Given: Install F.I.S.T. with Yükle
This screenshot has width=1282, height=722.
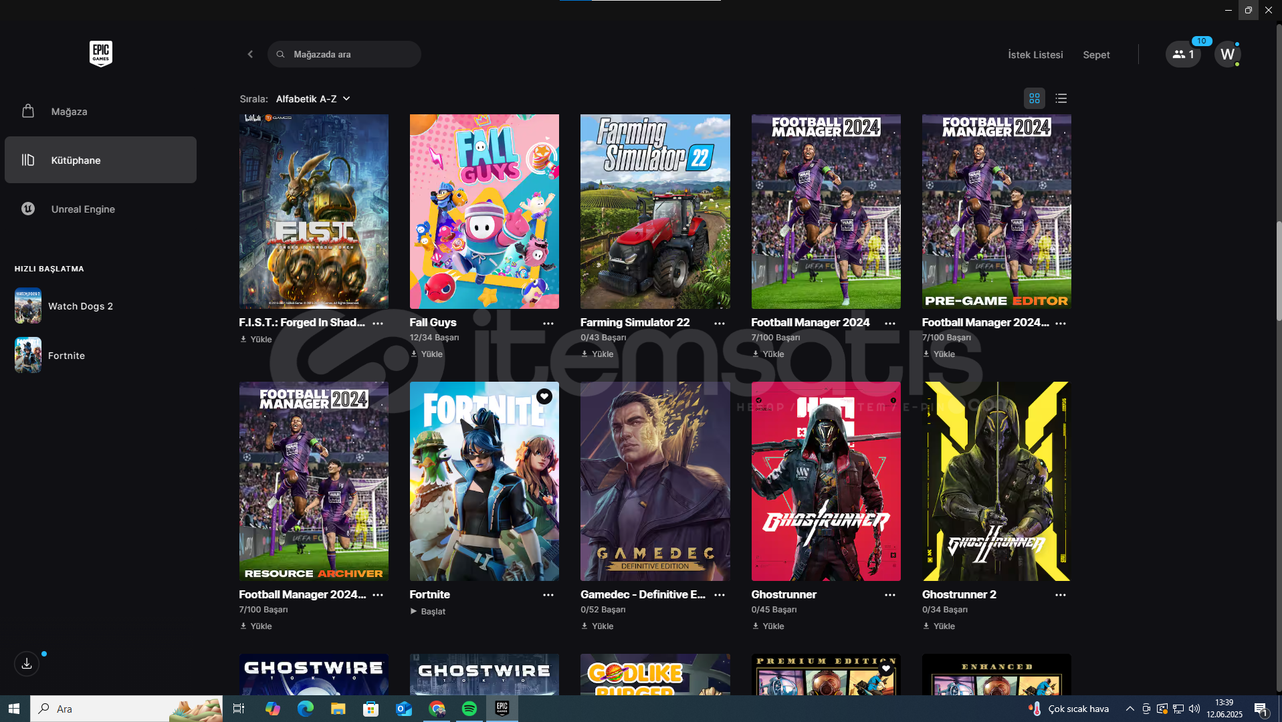Looking at the screenshot, I should click(x=256, y=339).
